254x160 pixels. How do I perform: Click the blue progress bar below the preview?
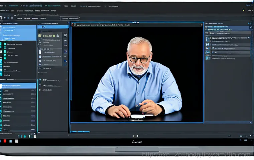pos(80,132)
